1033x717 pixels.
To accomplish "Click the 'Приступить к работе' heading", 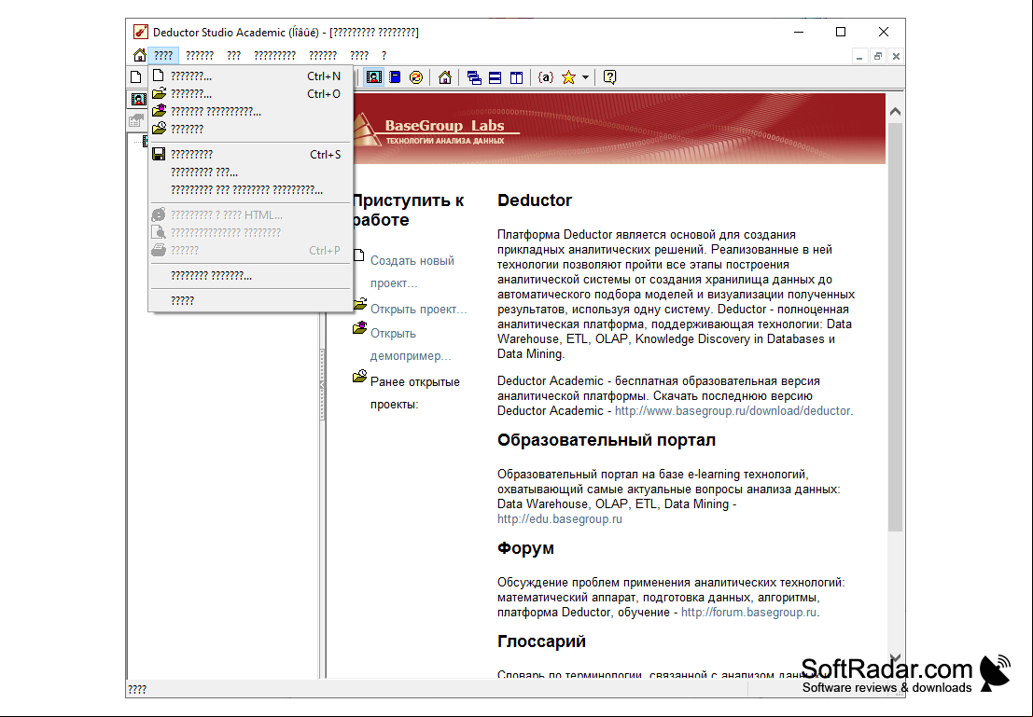I will point(409,210).
